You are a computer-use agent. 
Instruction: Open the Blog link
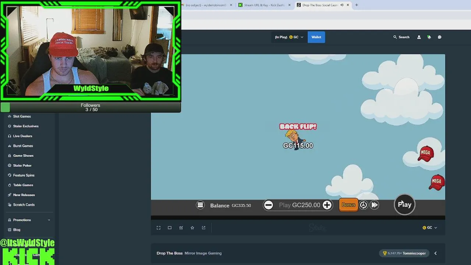(x=17, y=230)
